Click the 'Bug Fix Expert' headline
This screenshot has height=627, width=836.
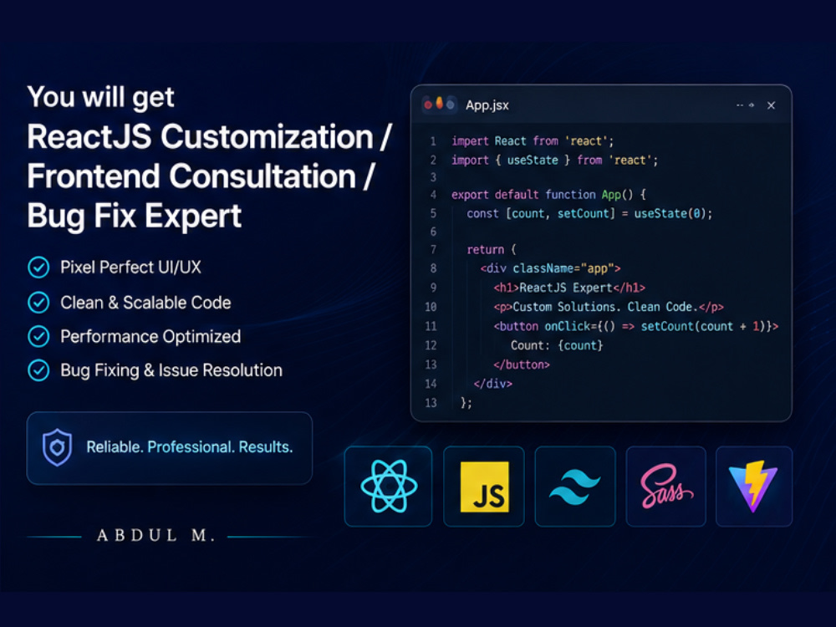(135, 216)
